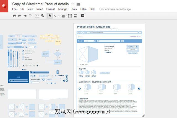Click the 'Search...' field widget on the canvas
This screenshot has height=118, width=177.
[53, 79]
